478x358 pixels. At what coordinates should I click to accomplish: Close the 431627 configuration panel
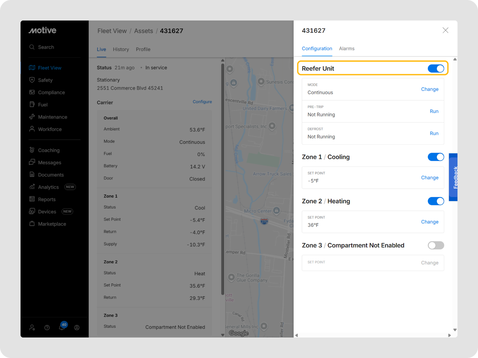pos(445,30)
